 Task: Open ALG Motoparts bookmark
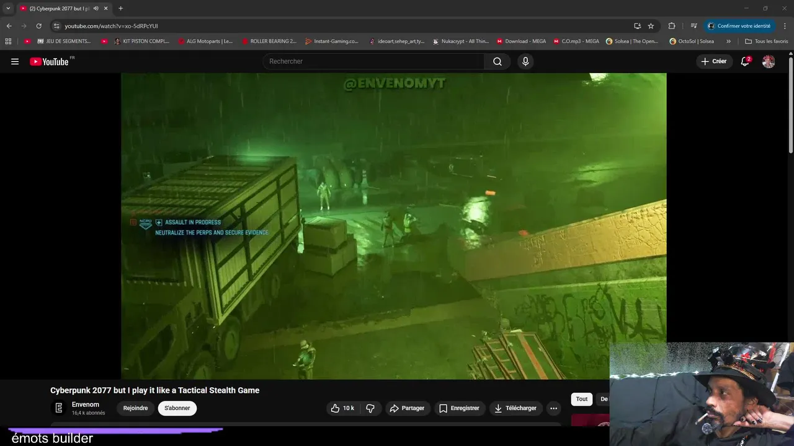205,42
